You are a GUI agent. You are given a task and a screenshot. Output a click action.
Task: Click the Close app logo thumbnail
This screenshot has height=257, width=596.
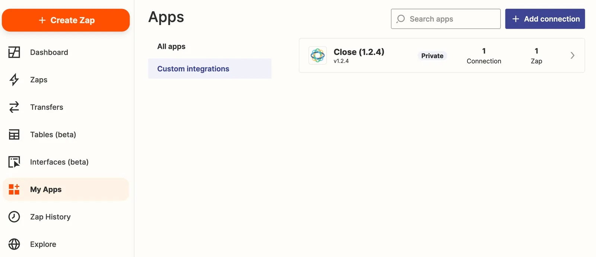pos(318,55)
